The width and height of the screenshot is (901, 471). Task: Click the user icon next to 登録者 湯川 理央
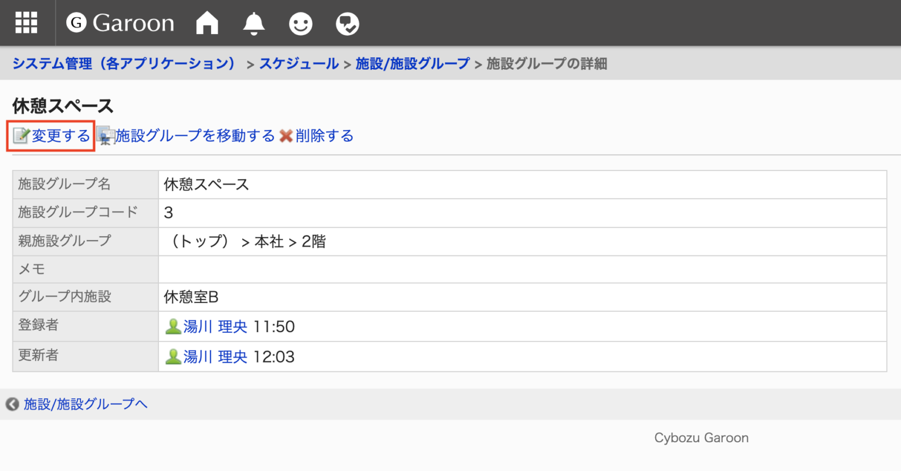(172, 326)
